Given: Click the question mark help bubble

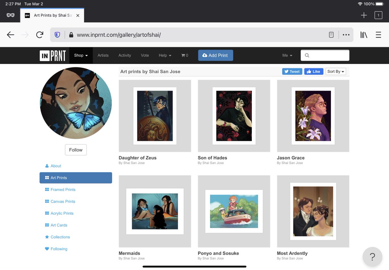Looking at the screenshot, I should pos(372,257).
